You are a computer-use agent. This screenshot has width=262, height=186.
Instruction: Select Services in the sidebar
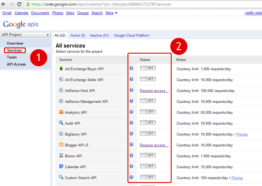[14, 51]
